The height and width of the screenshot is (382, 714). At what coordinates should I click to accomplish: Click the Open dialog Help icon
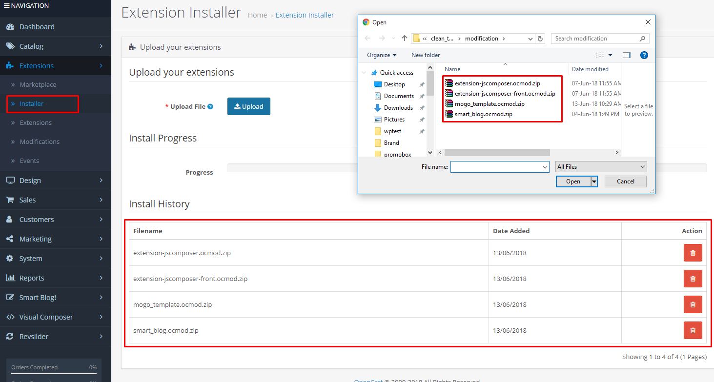pyautogui.click(x=644, y=55)
